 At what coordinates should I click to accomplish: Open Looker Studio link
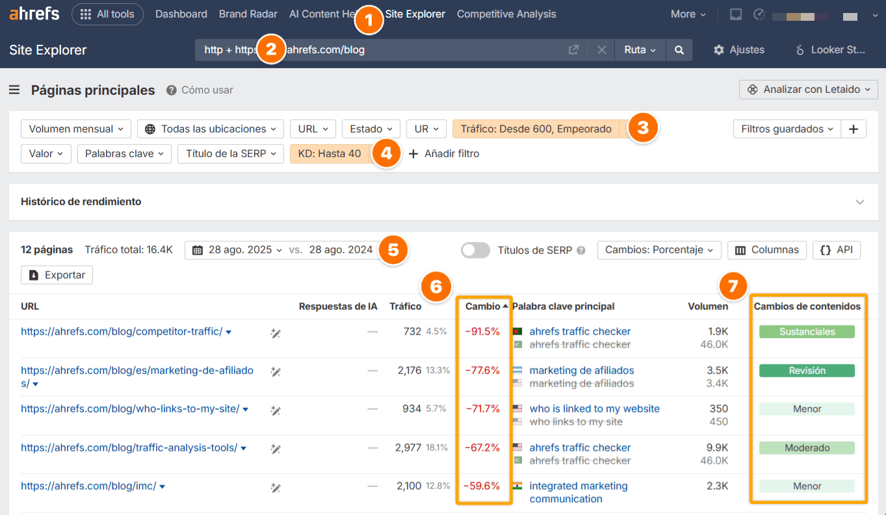(830, 50)
